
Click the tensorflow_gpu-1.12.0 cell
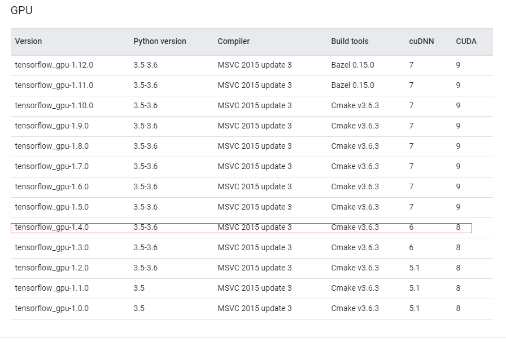pos(54,65)
